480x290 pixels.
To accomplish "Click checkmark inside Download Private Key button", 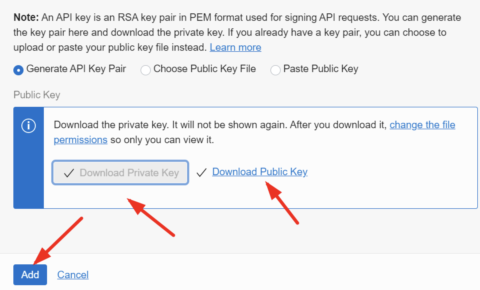I will (69, 173).
